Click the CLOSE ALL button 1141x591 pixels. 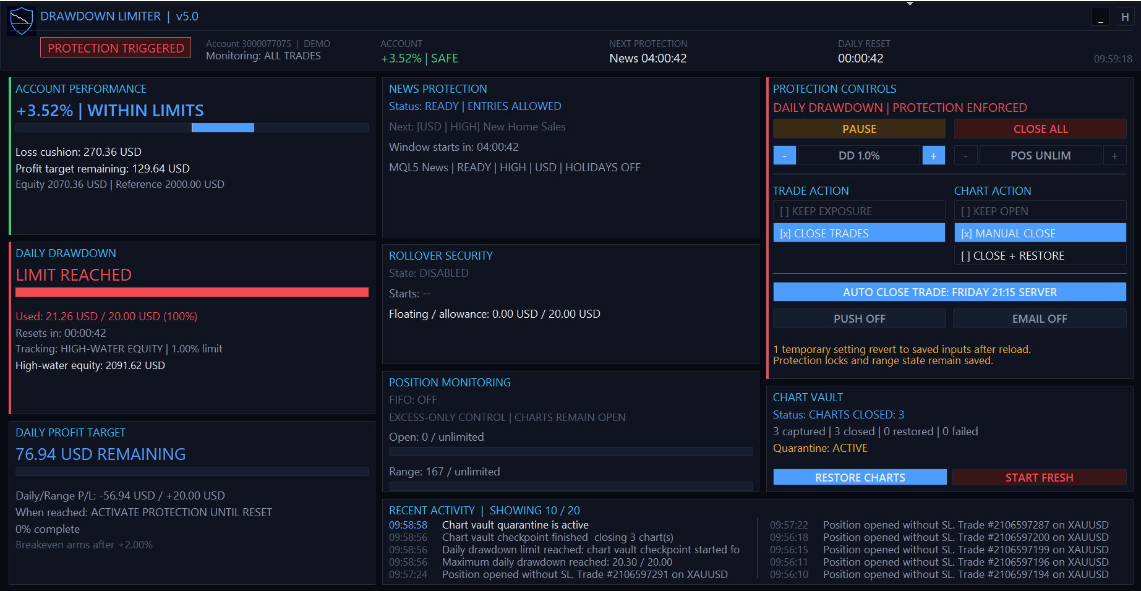click(x=1041, y=129)
